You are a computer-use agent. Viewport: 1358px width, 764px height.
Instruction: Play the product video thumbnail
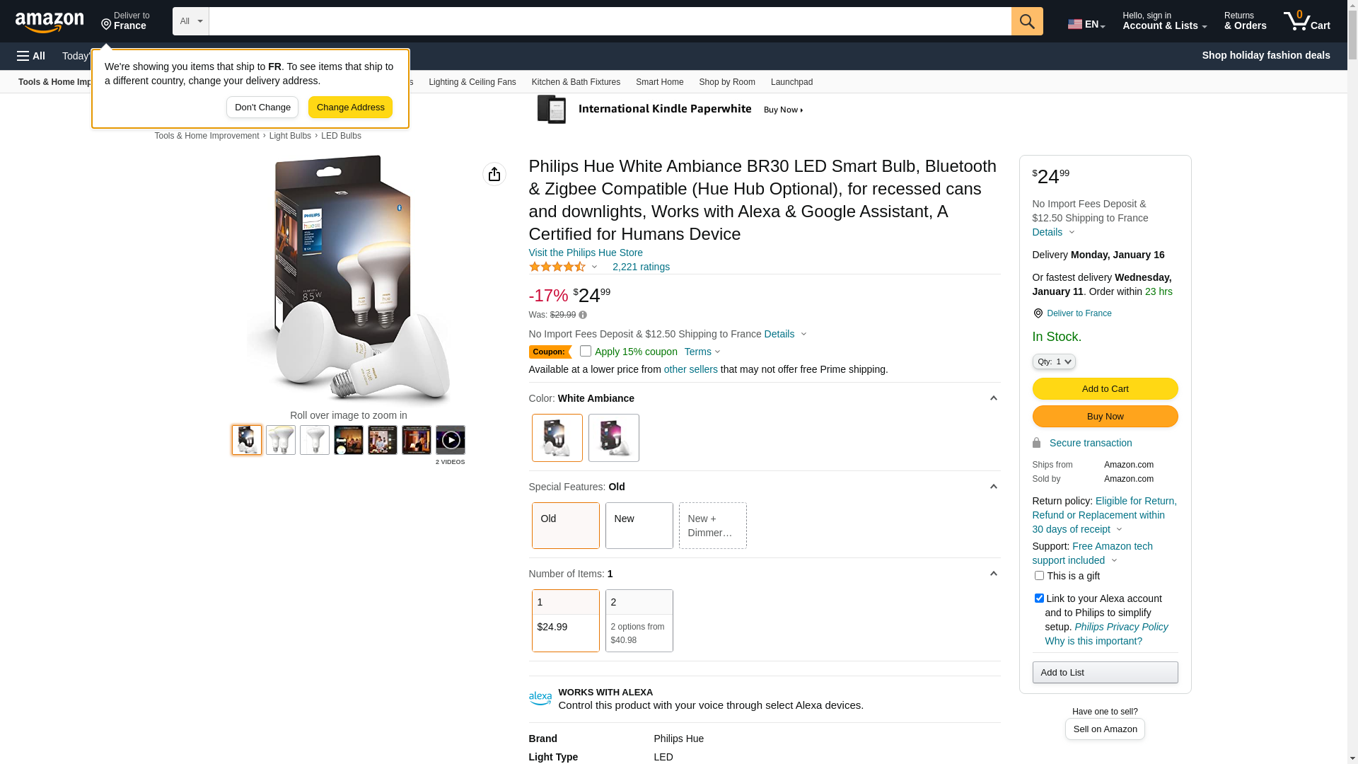click(450, 440)
